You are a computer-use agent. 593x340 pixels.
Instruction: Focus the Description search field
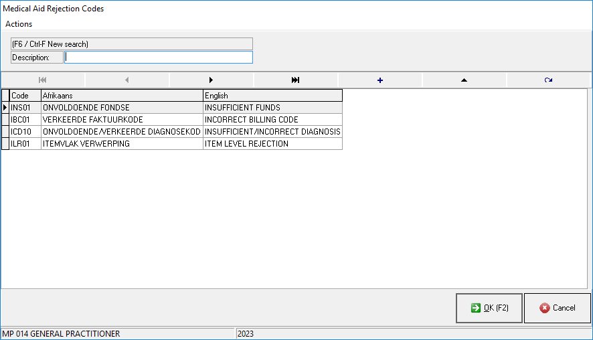click(x=159, y=58)
